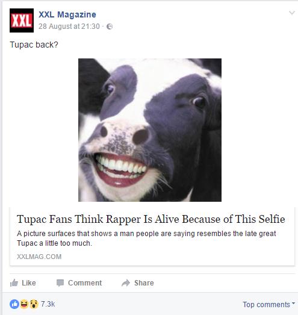Open the XXL Magazine page name link
This screenshot has height=315, width=298.
[x=67, y=14]
